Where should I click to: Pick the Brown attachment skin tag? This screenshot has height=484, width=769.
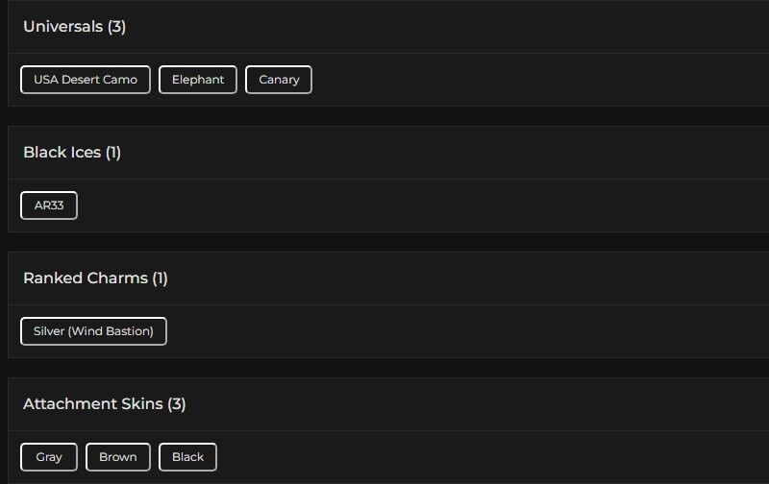pyautogui.click(x=118, y=457)
